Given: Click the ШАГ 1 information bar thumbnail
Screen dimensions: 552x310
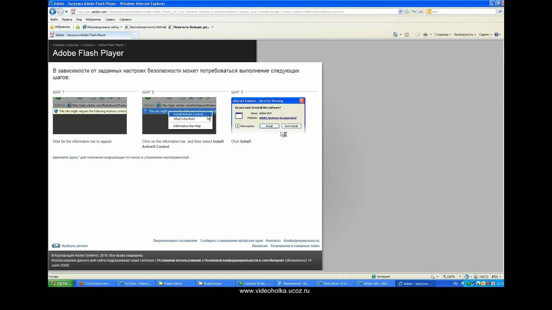Looking at the screenshot, I should click(90, 115).
